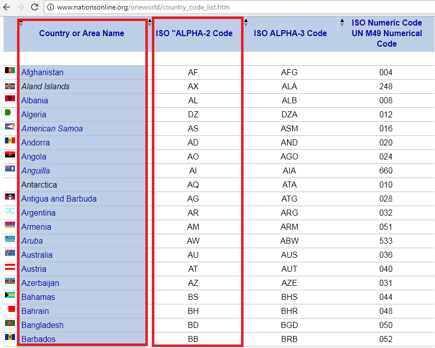Click the browser reload button
Screen dimensions: 435x348
pos(35,7)
